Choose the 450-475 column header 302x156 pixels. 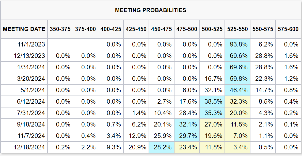pyautogui.click(x=162, y=29)
